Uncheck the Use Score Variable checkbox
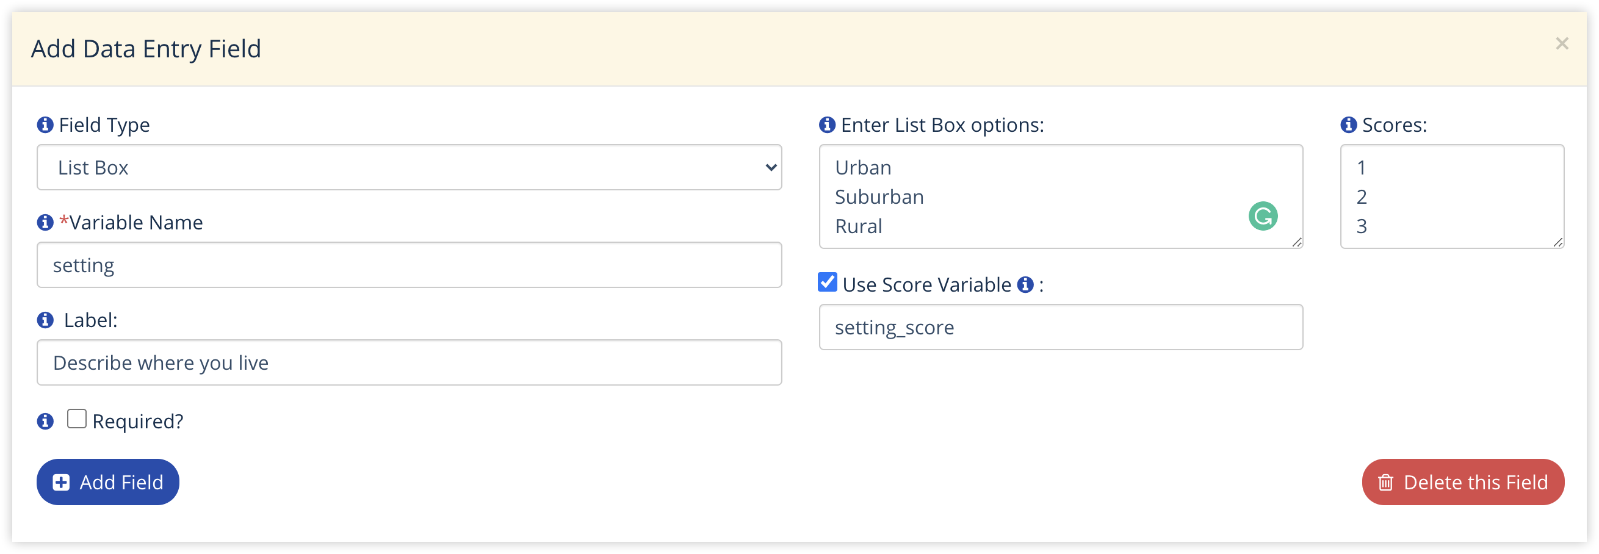 [826, 282]
